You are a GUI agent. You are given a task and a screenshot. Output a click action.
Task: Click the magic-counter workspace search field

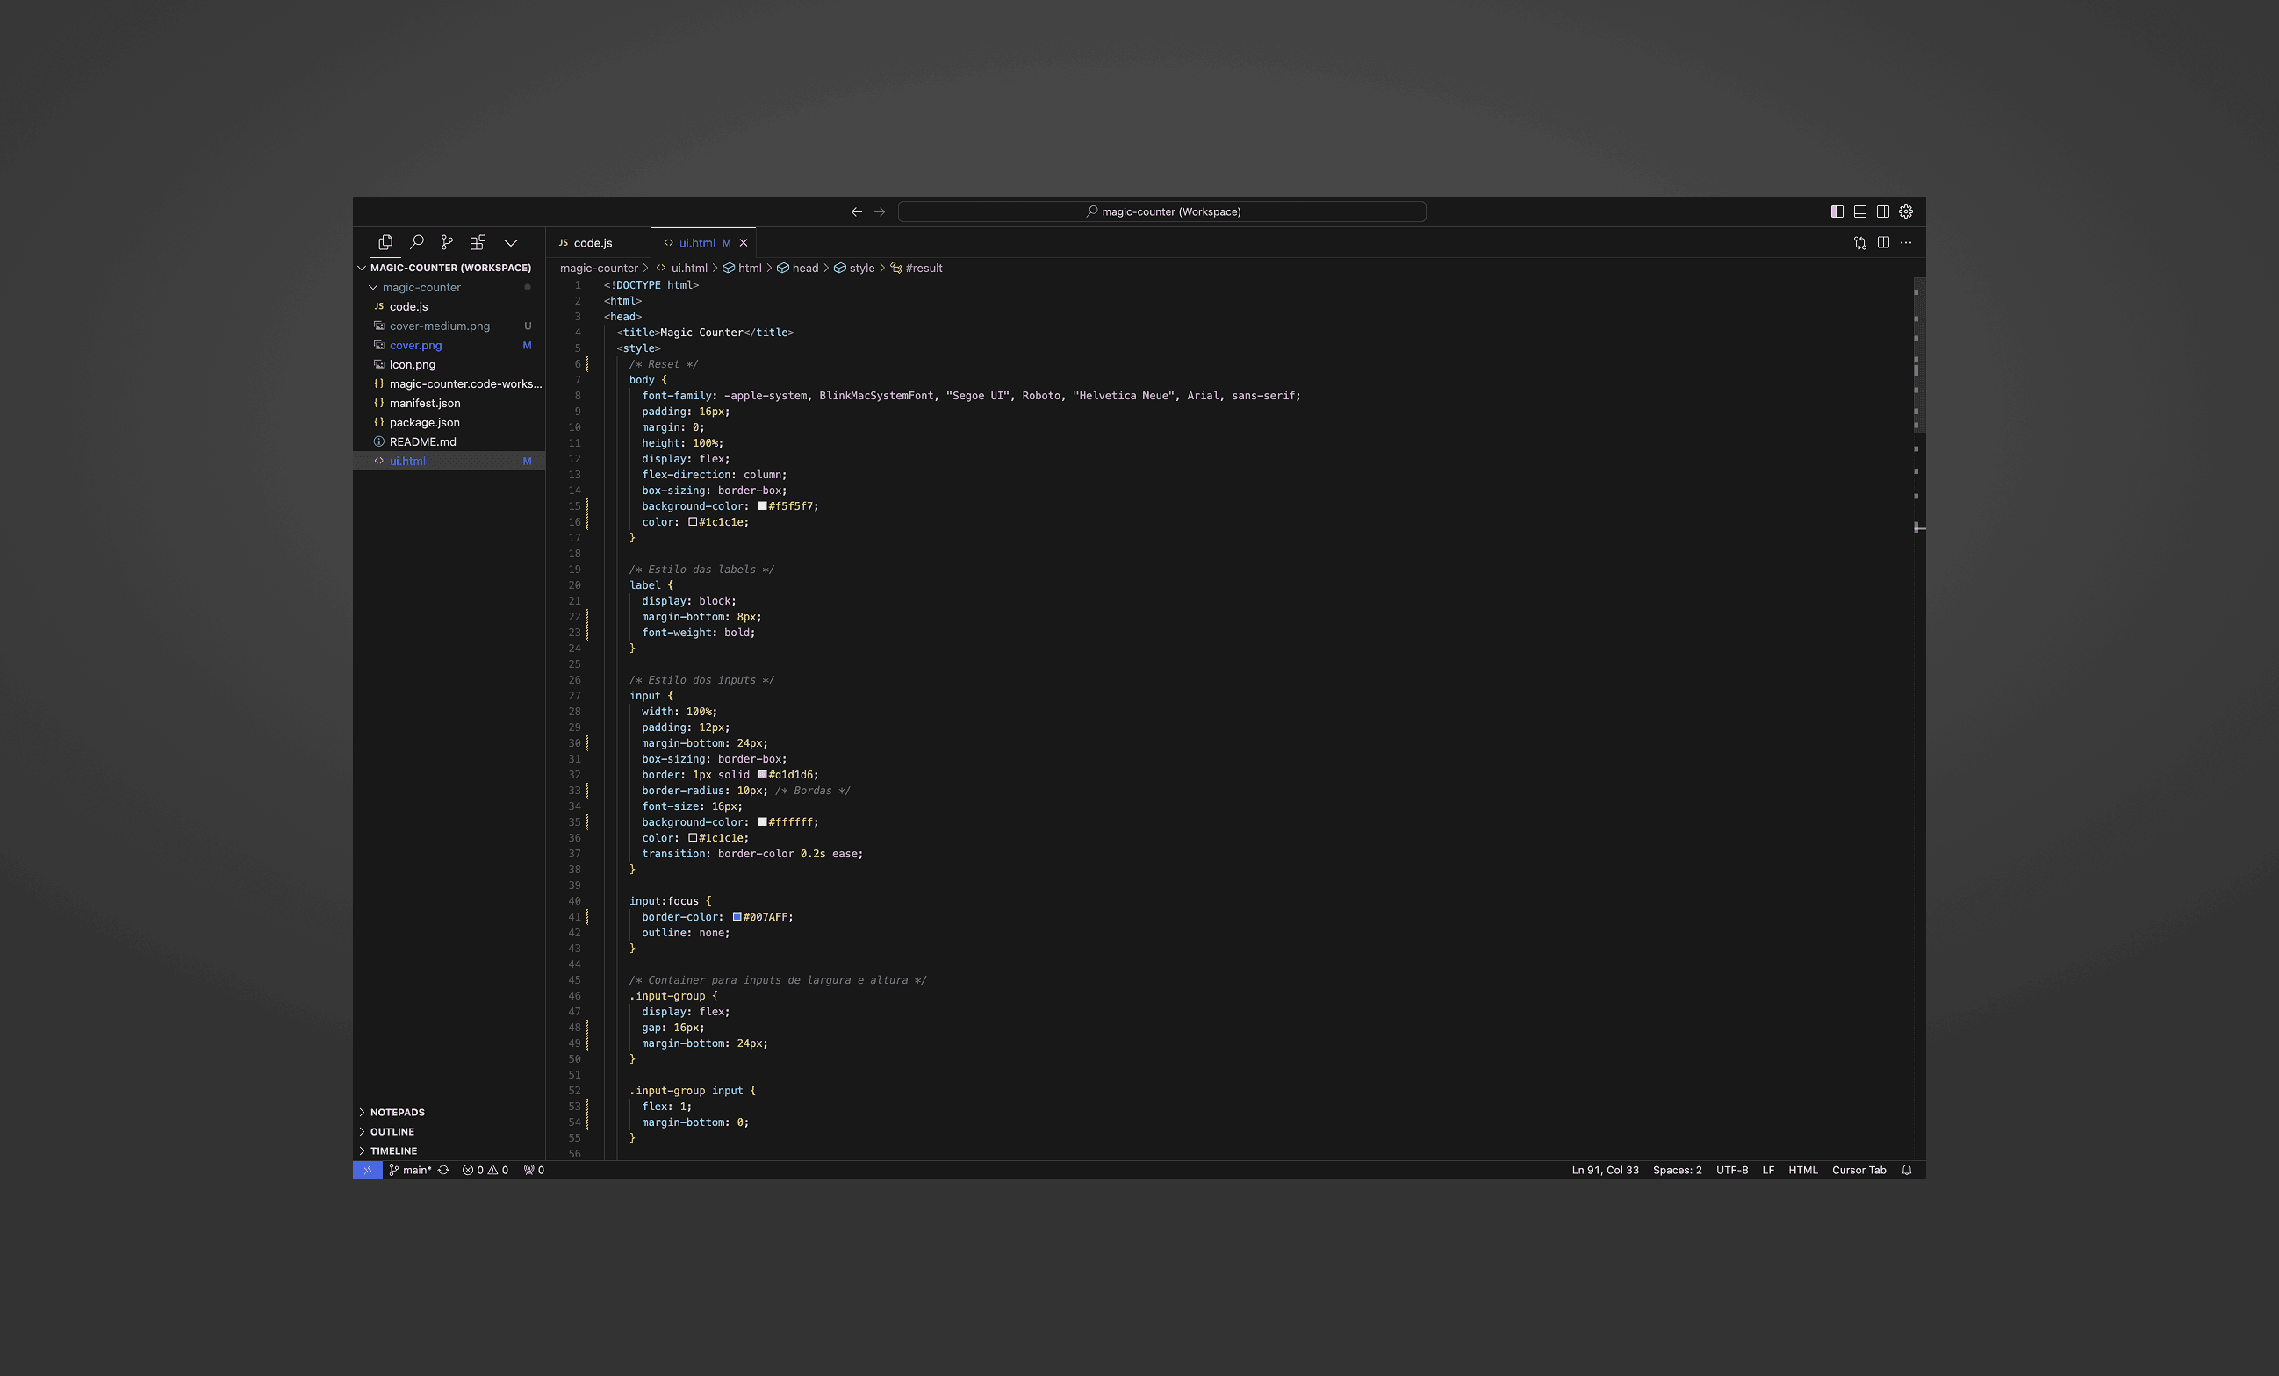click(1161, 211)
